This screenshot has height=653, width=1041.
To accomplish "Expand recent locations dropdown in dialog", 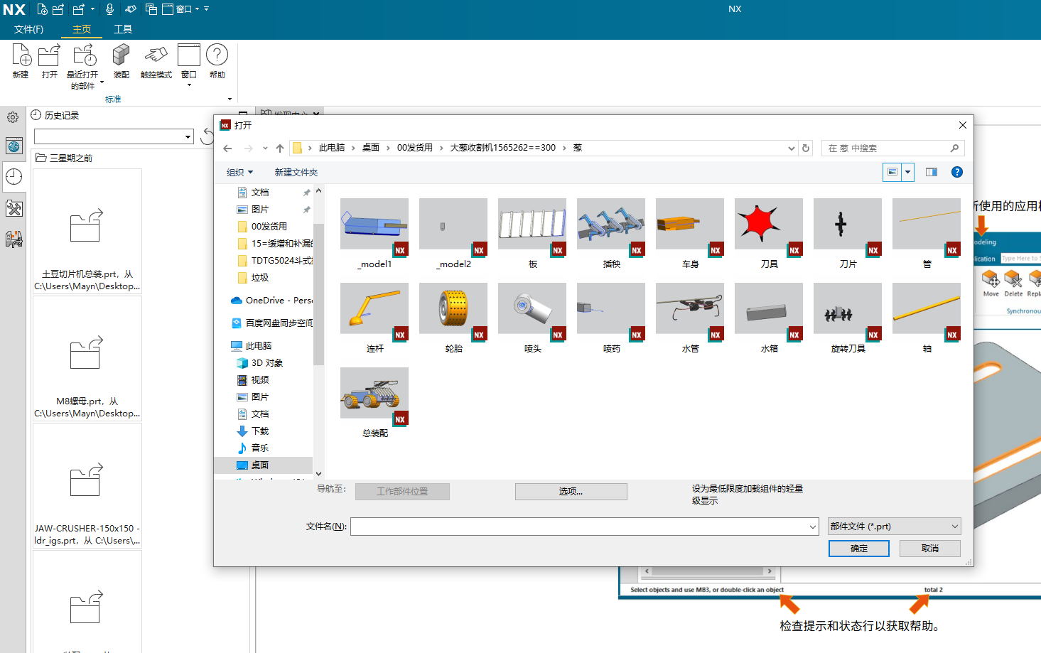I will 265,149.
